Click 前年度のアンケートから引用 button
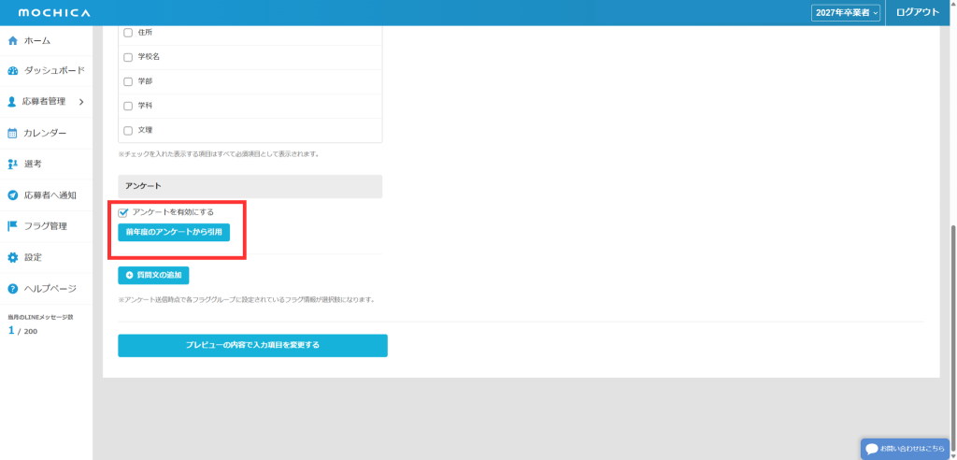Image resolution: width=957 pixels, height=460 pixels. [x=174, y=232]
